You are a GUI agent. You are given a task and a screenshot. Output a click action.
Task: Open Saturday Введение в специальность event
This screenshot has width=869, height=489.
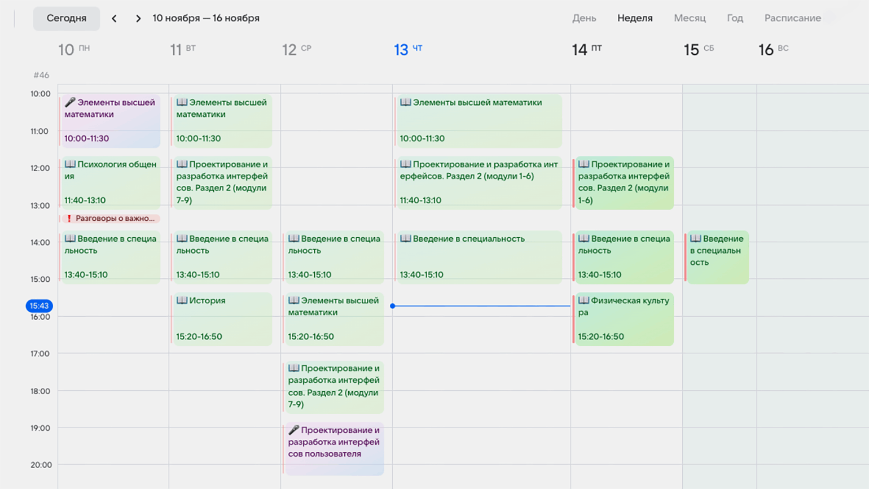tap(717, 257)
